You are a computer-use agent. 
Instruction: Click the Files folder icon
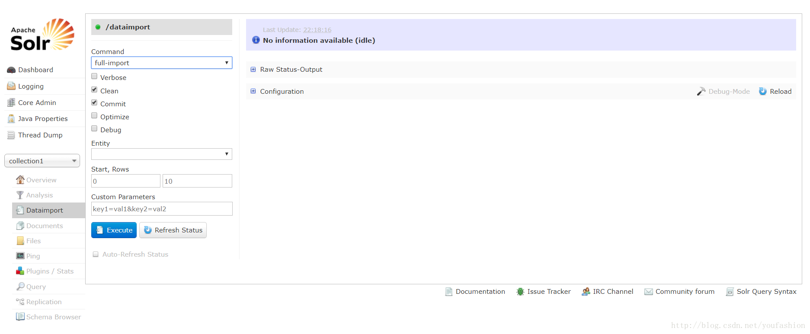pyautogui.click(x=20, y=241)
